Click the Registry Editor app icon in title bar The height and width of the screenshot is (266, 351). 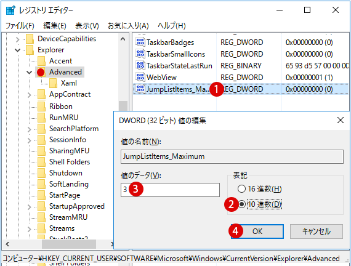[x=10, y=10]
